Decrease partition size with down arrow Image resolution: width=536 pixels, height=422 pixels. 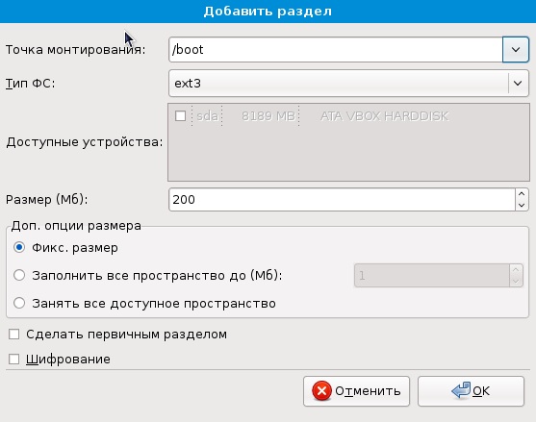522,205
